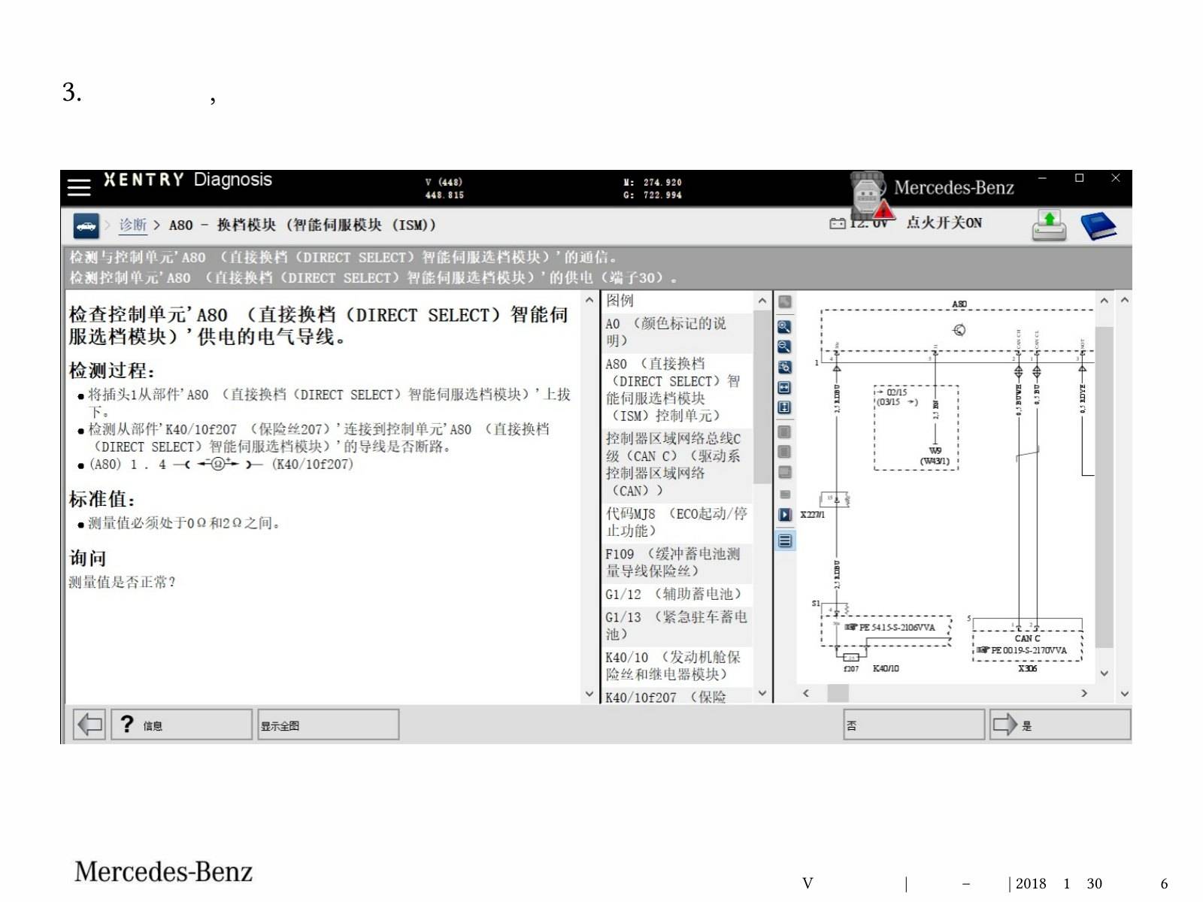The width and height of the screenshot is (1203, 902).
Task: Click scroll-up arrow of instructions panel
Action: (x=589, y=301)
